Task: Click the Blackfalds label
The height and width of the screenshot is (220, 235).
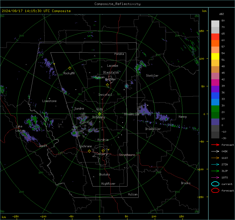Action: pos(111,72)
